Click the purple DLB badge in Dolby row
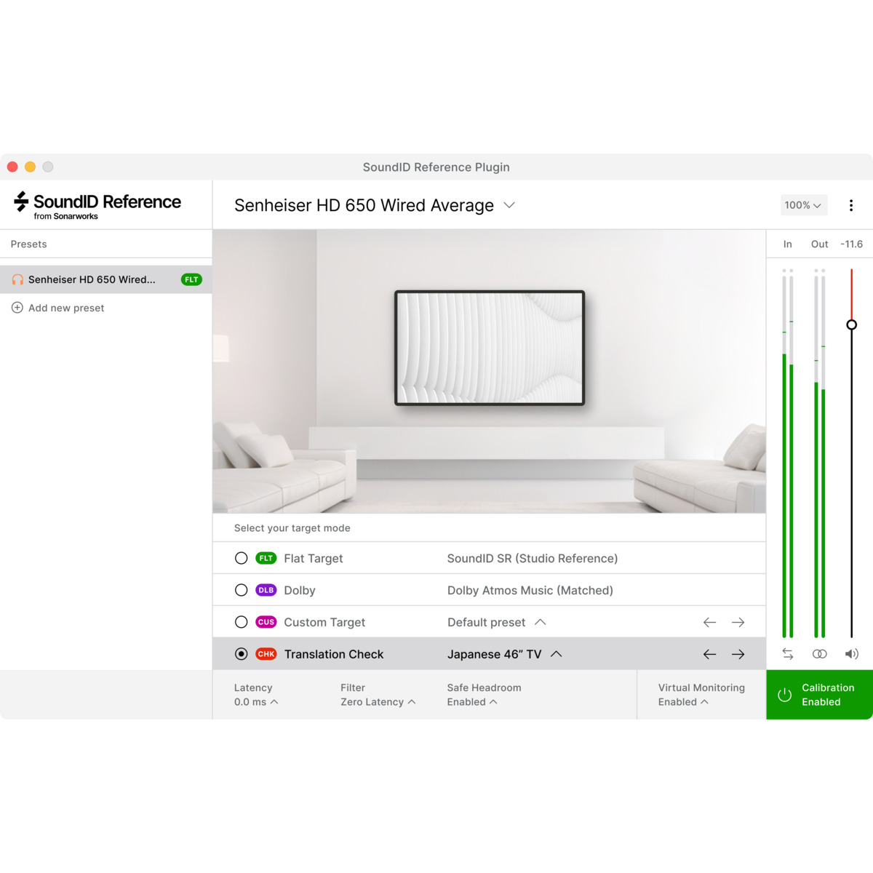 click(x=266, y=590)
